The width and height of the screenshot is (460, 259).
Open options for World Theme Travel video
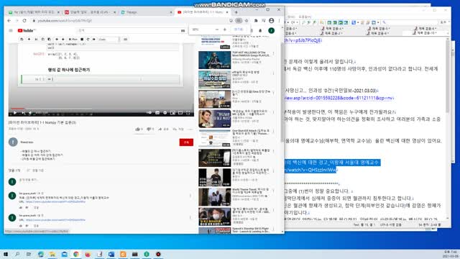click(x=273, y=191)
